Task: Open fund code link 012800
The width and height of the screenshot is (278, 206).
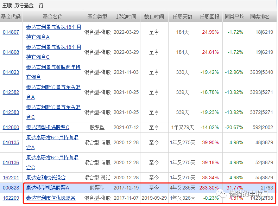Action: (11, 127)
